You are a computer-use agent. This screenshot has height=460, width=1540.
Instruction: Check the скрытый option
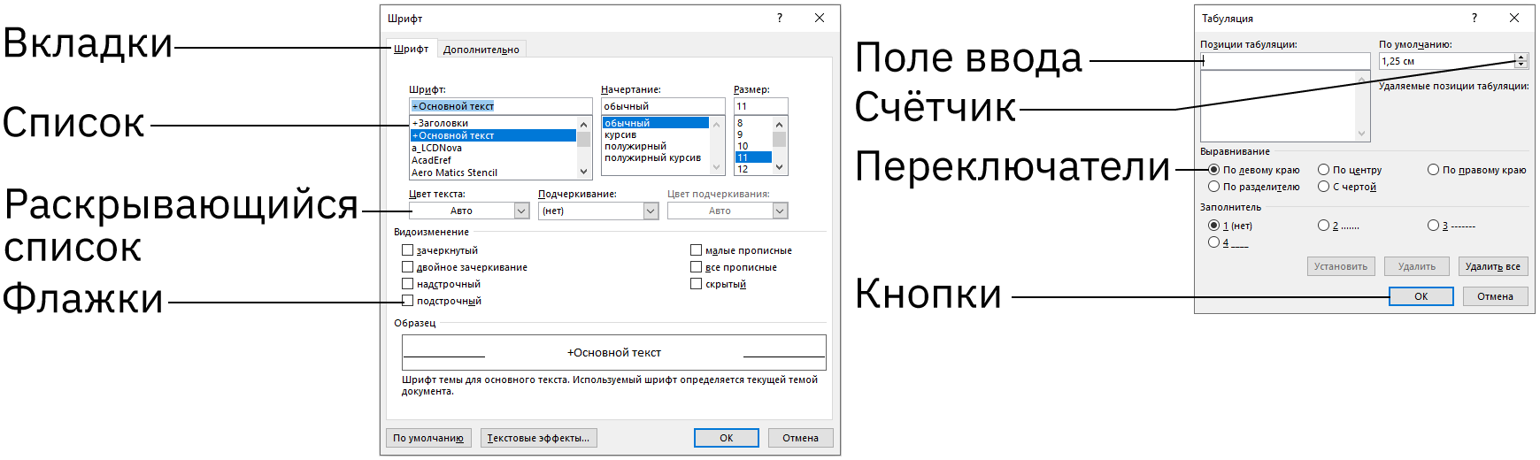[697, 284]
